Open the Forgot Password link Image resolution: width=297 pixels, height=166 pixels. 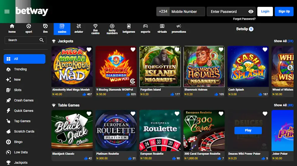tap(244, 19)
